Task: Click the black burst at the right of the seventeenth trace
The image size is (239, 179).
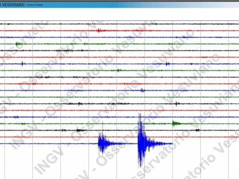Action: (198, 130)
